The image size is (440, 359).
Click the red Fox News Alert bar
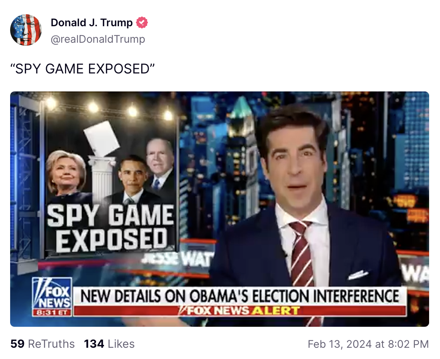tap(240, 311)
